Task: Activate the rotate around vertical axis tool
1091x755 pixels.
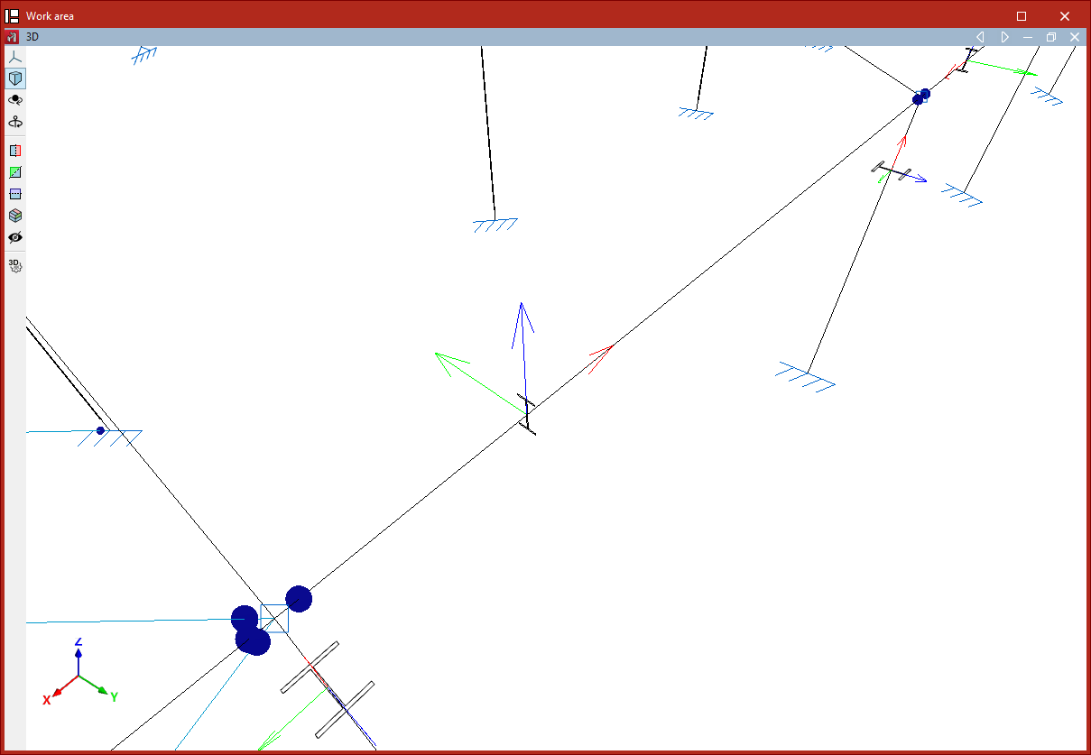Action: click(x=14, y=122)
